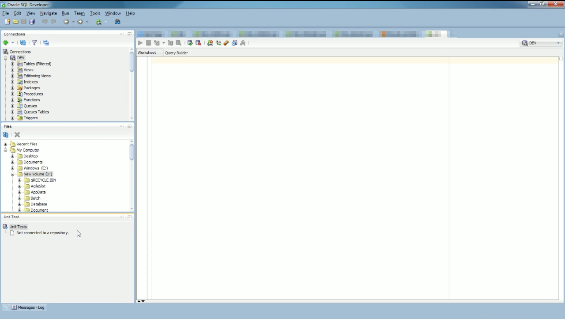
Task: Click the Clear eraser icon in worksheet toolbar
Action: (226, 43)
